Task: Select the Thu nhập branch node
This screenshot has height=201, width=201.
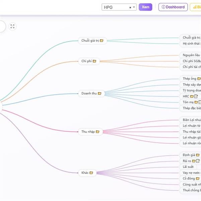Action: (90, 132)
